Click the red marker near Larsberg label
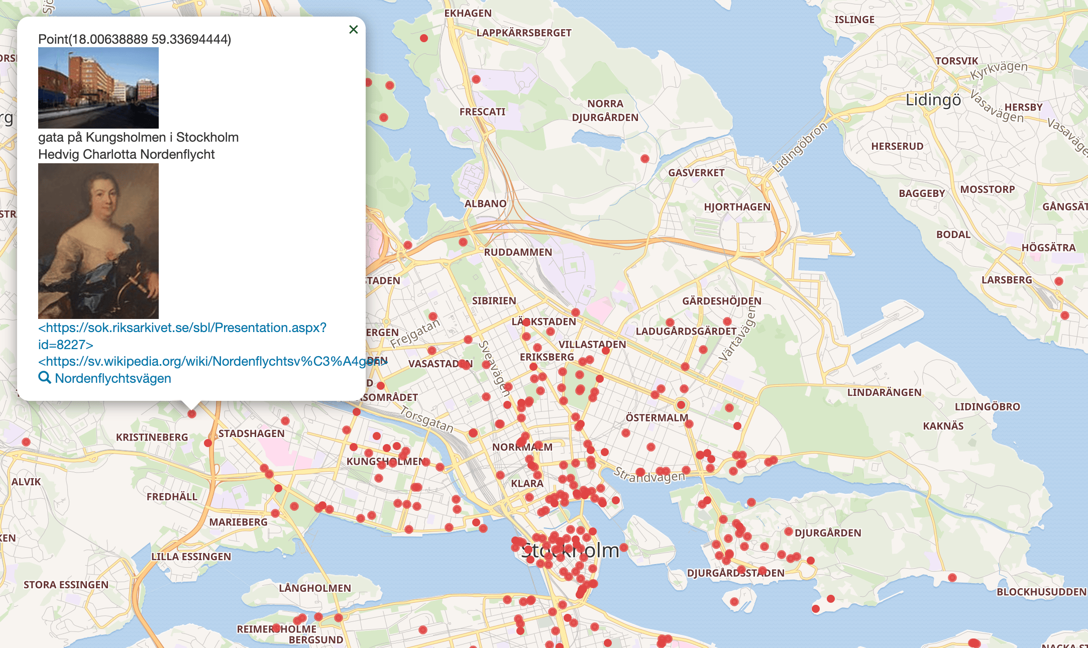Viewport: 1088px width, 648px height. [x=1059, y=281]
